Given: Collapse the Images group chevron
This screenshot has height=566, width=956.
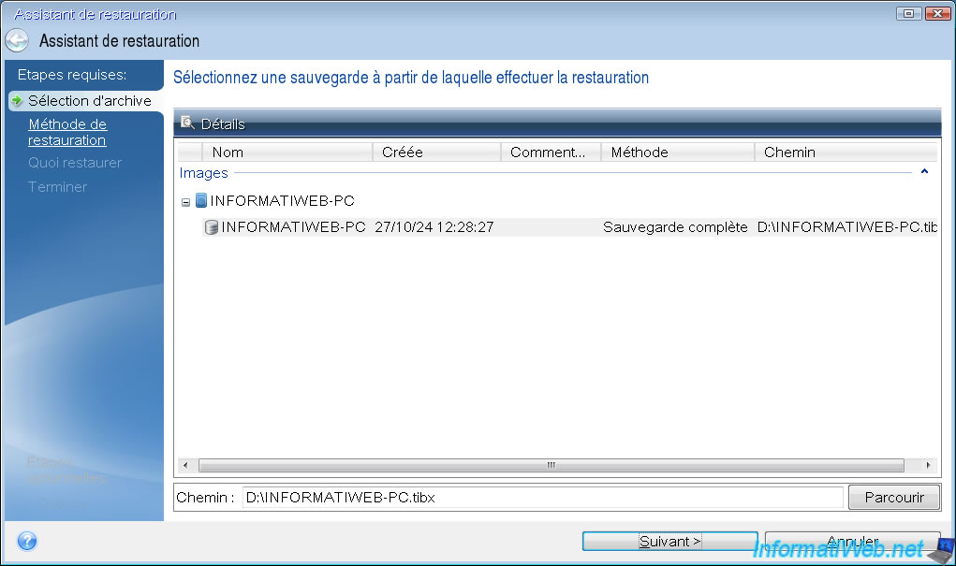Looking at the screenshot, I should click(x=924, y=173).
